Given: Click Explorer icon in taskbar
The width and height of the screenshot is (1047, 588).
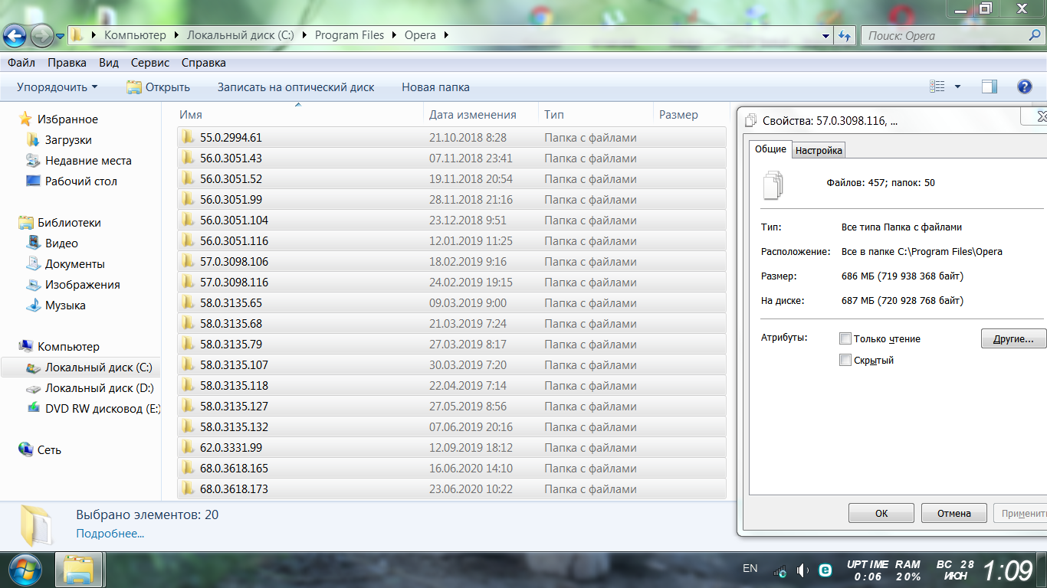Looking at the screenshot, I should (x=80, y=570).
